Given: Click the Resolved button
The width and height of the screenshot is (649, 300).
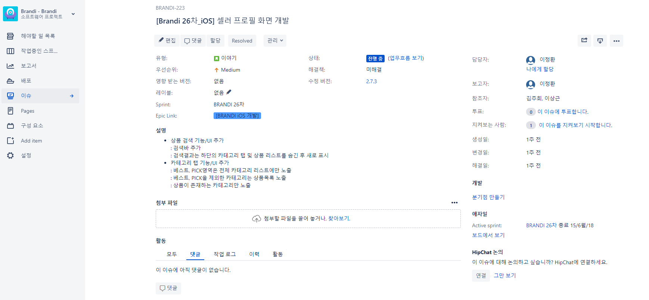Looking at the screenshot, I should [242, 41].
